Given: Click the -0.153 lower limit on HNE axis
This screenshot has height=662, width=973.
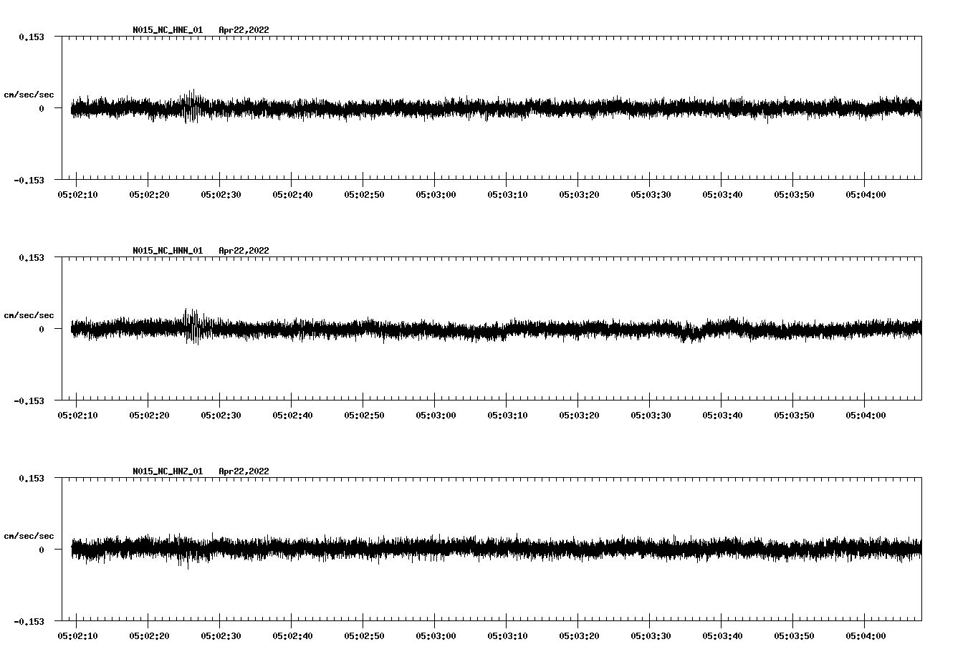Looking at the screenshot, I should click(29, 180).
